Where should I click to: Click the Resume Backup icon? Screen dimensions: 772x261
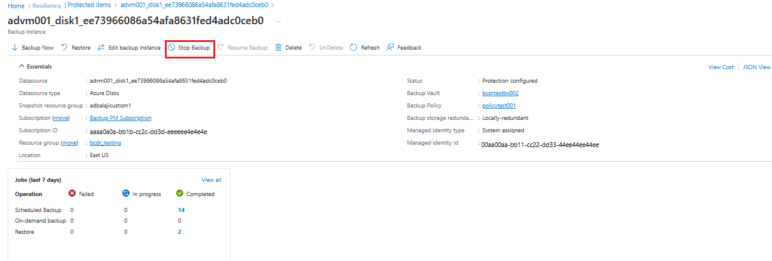(x=221, y=48)
